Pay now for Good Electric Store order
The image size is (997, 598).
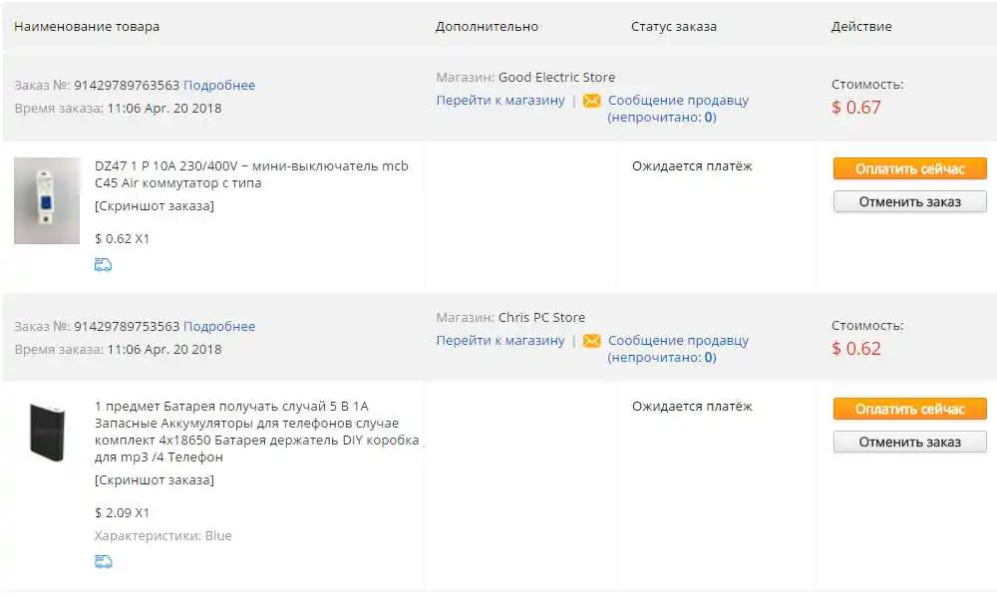pyautogui.click(x=910, y=168)
